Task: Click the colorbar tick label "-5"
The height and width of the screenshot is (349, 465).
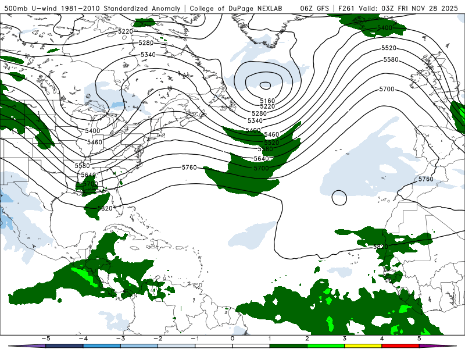Action: point(45,339)
